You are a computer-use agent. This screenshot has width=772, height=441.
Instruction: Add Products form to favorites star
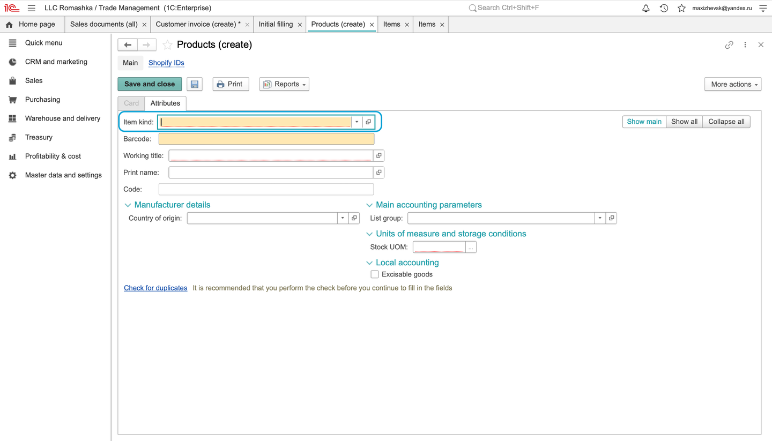coord(167,45)
